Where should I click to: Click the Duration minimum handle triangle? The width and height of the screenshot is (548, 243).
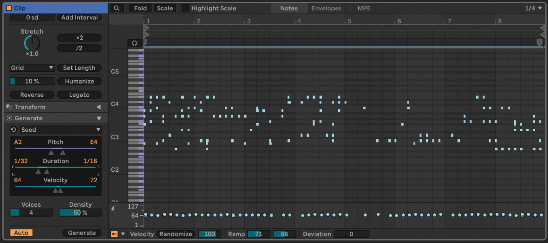coord(38,171)
